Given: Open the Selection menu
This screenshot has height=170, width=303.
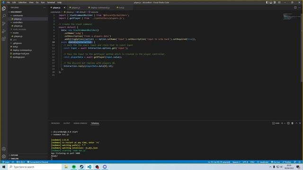Looking at the screenshot, I should [22, 2].
